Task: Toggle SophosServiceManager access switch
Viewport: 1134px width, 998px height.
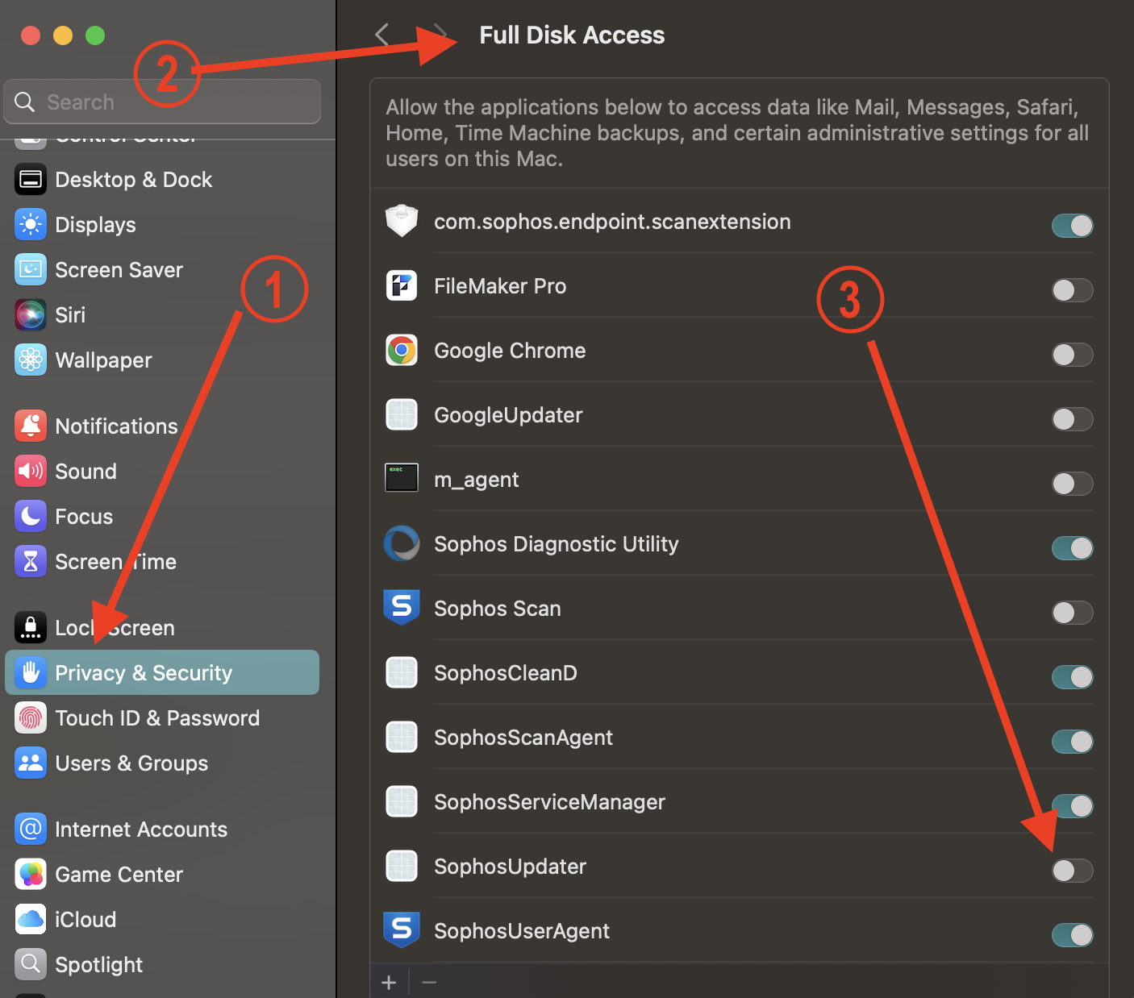Action: click(1073, 806)
